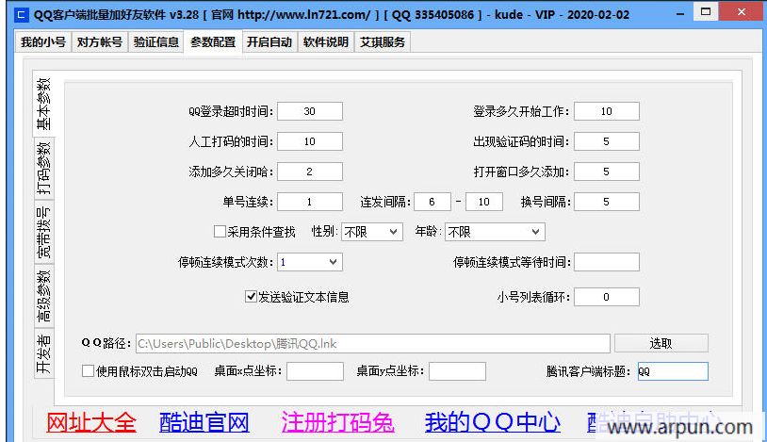The height and width of the screenshot is (442, 767).
Task: Go to the 开启自动 tab
Action: (x=269, y=42)
